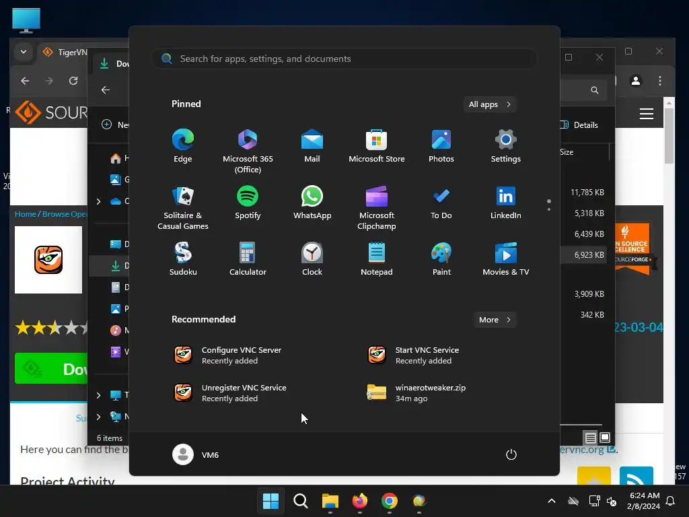Launch Microsoft Clipchamp
This screenshot has height=517, width=689.
point(377,207)
